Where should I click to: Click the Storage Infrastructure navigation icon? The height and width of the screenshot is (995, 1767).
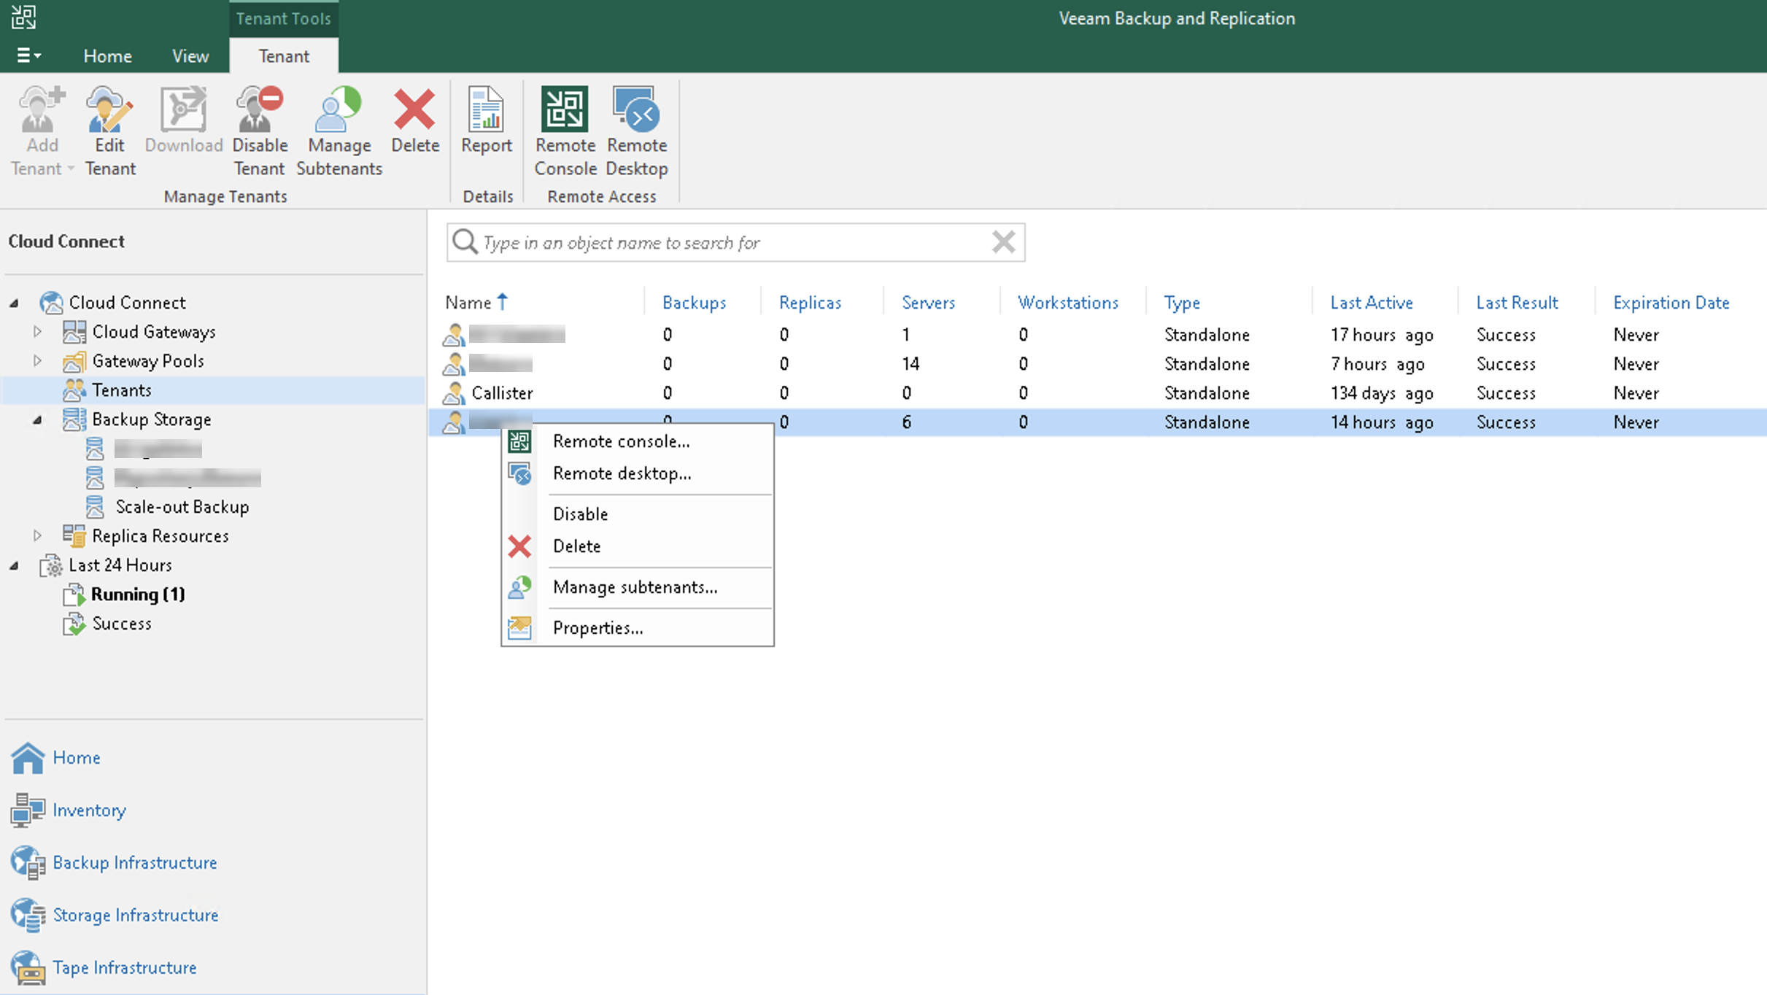pyautogui.click(x=28, y=915)
